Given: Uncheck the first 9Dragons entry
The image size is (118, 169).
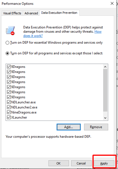Looking at the screenshot, I should [9, 66].
